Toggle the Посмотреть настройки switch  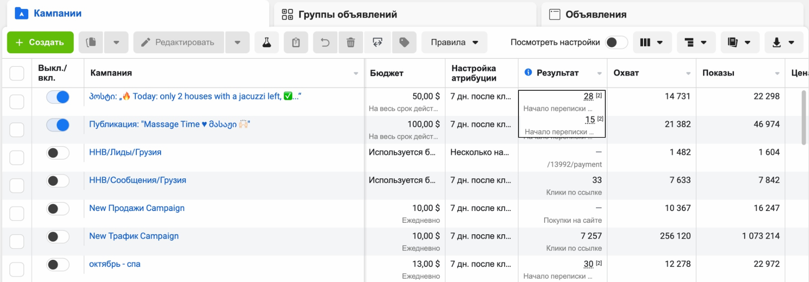pyautogui.click(x=616, y=42)
